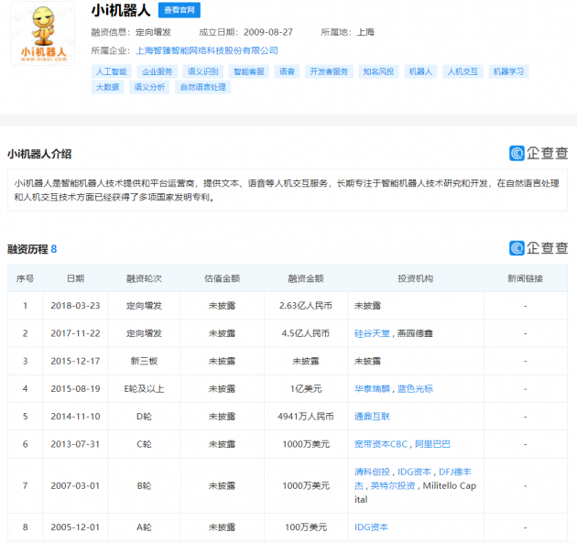Image resolution: width=577 pixels, height=543 pixels.
Task: Click the 小i机器人介绍 section heading
Action: click(x=39, y=154)
